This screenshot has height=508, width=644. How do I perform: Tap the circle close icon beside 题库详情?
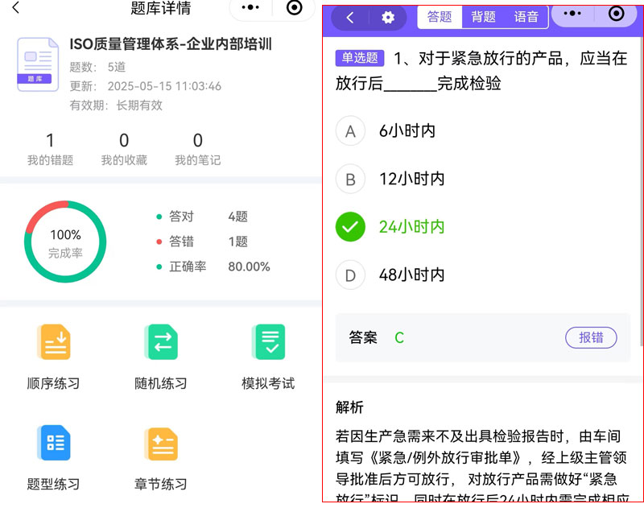pos(294,7)
